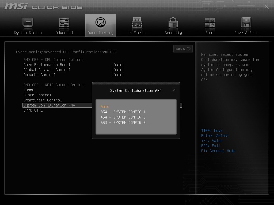Image resolution: width=274 pixels, height=205 pixels.
Task: Select the IOMMU setting
Action: tap(29, 90)
